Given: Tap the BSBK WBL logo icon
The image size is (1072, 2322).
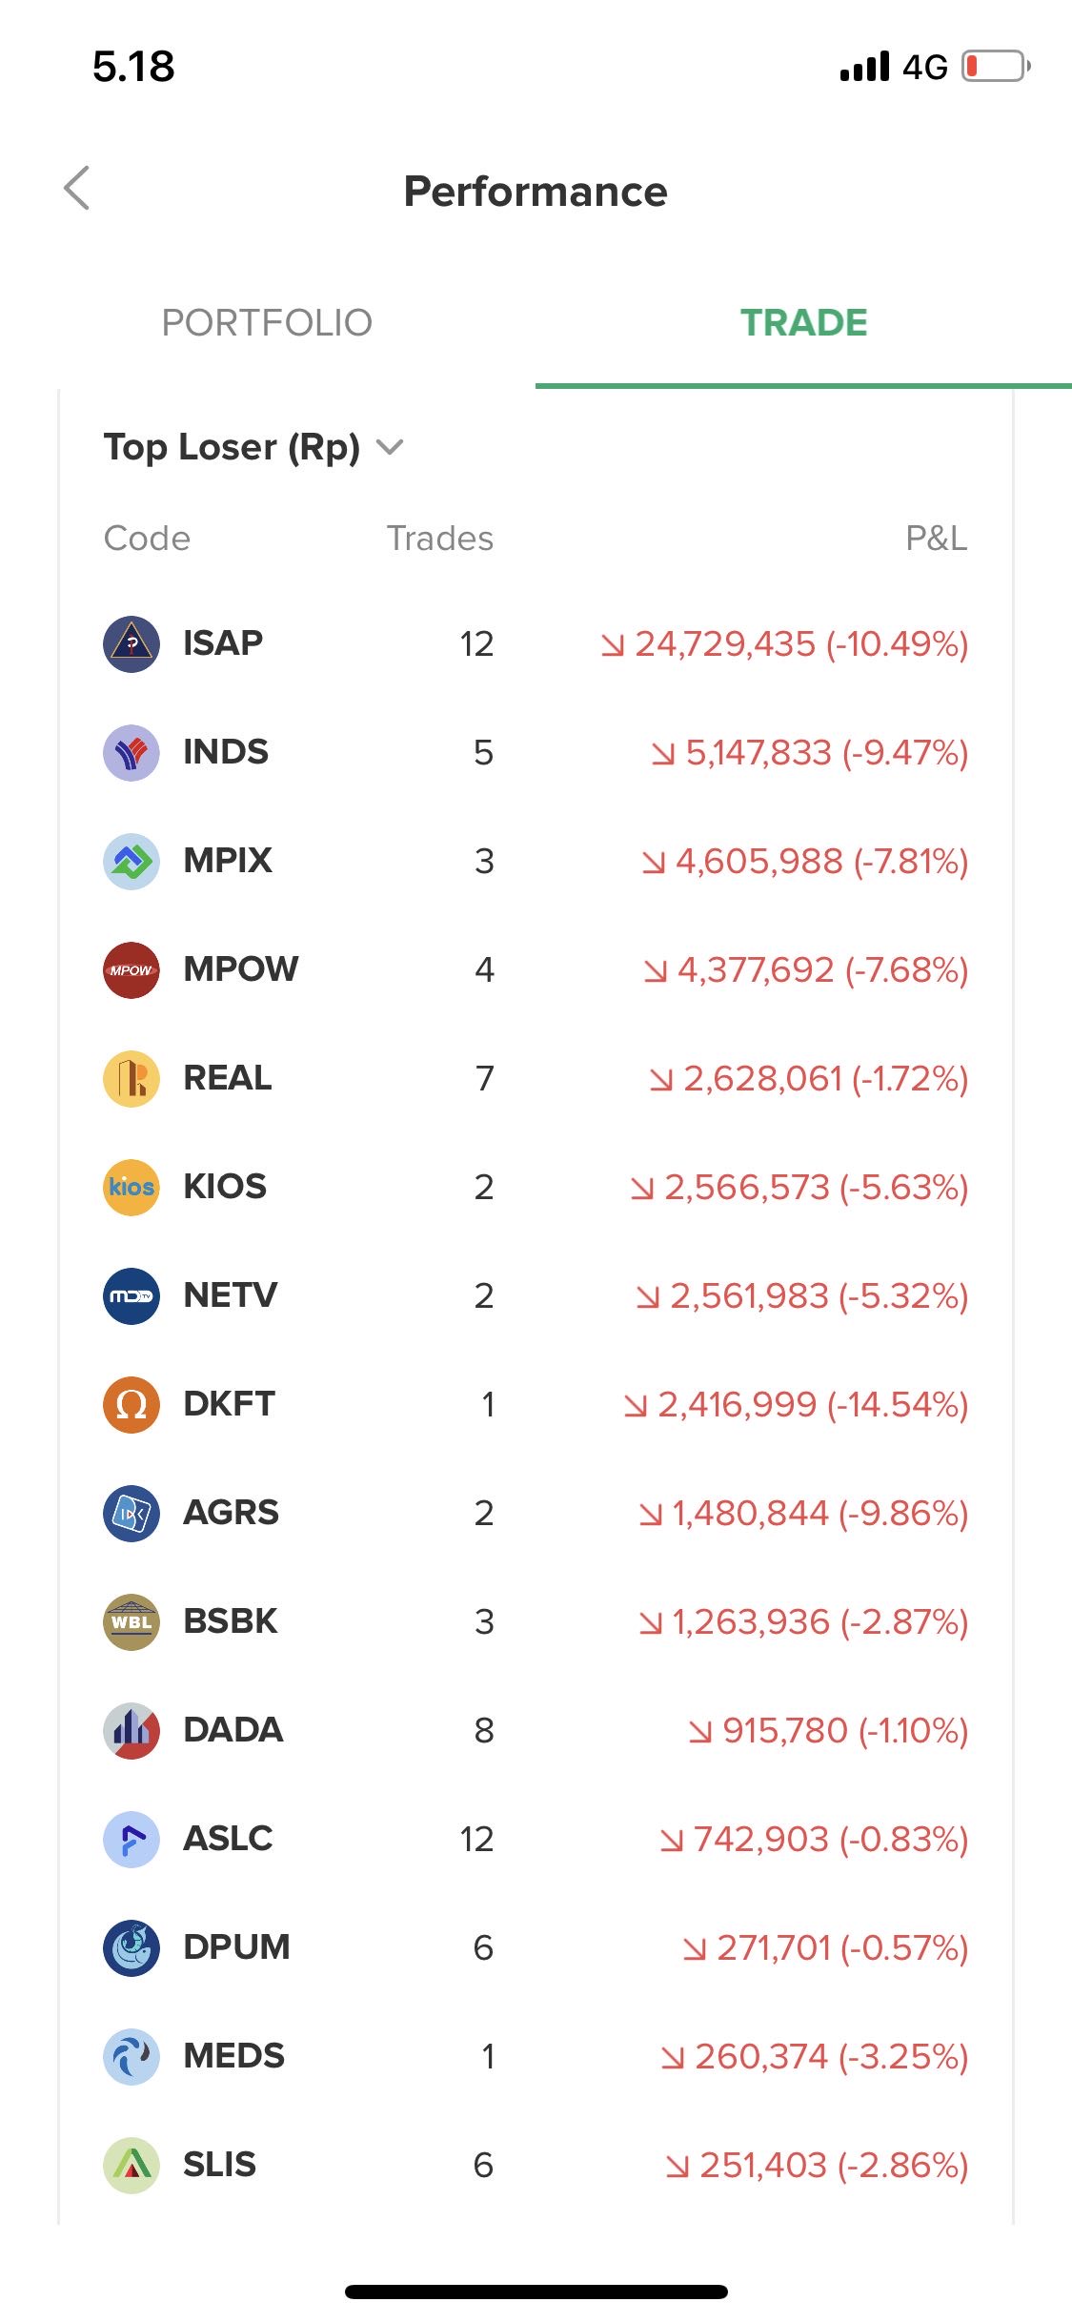Looking at the screenshot, I should click(x=131, y=1622).
